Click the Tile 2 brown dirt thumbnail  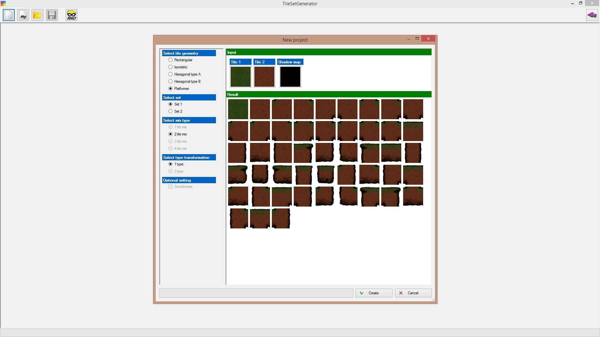click(x=264, y=77)
